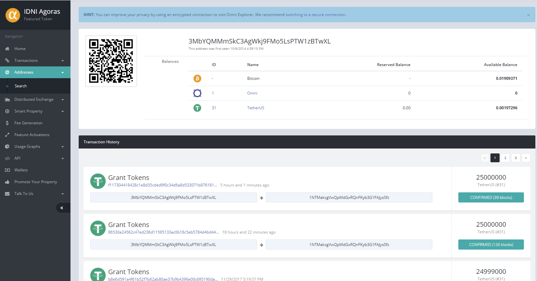Click the Home house icon in sidebar

click(7, 49)
